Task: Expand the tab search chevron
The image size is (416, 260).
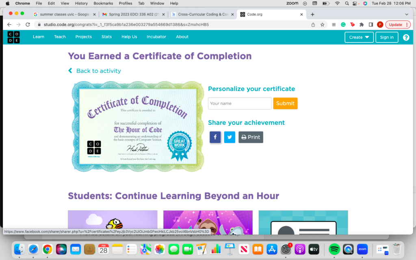Action: (x=407, y=14)
